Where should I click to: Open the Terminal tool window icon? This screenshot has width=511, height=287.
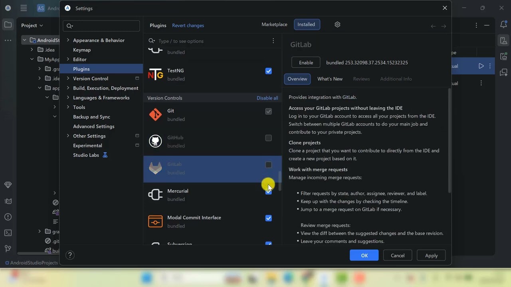point(8,233)
